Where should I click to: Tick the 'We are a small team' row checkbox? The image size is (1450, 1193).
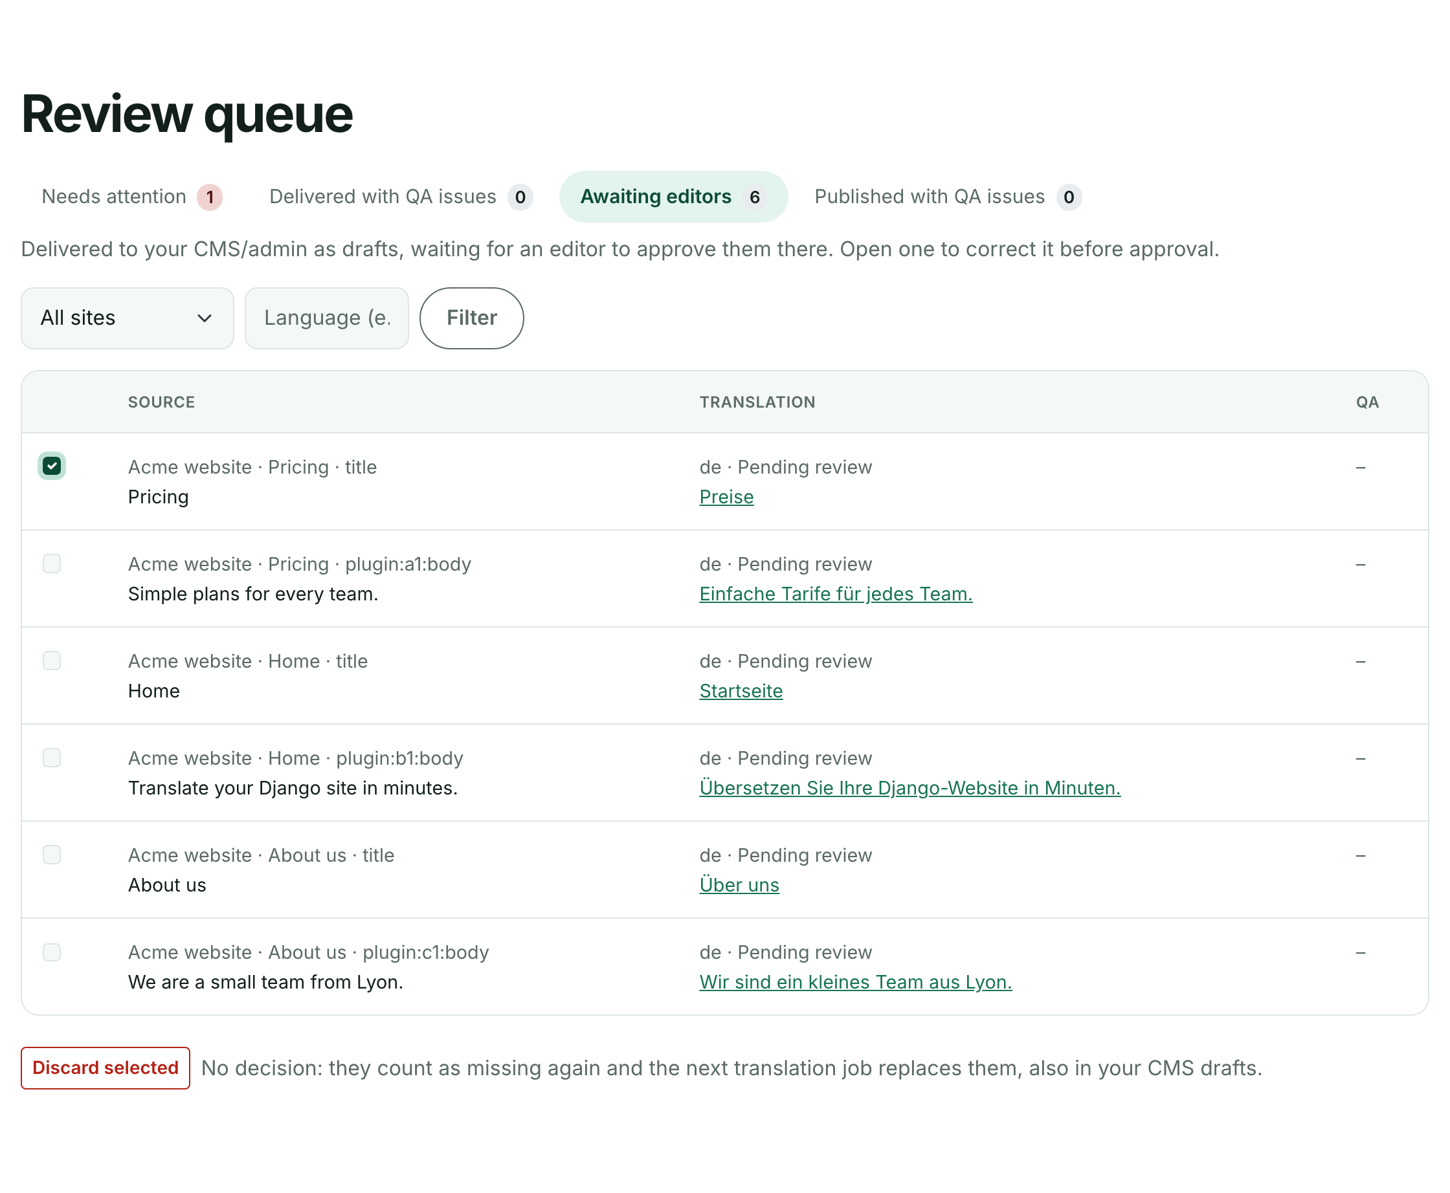[x=52, y=952]
